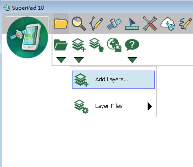The width and height of the screenshot is (193, 167).
Task: Expand the Layer Files submenu arrow
Action: 150,106
